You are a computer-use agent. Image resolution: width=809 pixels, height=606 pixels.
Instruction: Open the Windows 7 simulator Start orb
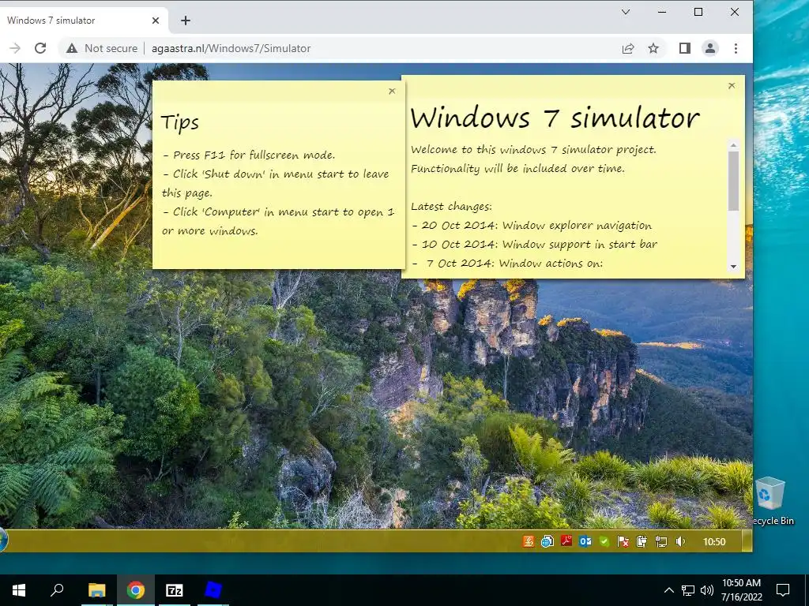pos(2,541)
